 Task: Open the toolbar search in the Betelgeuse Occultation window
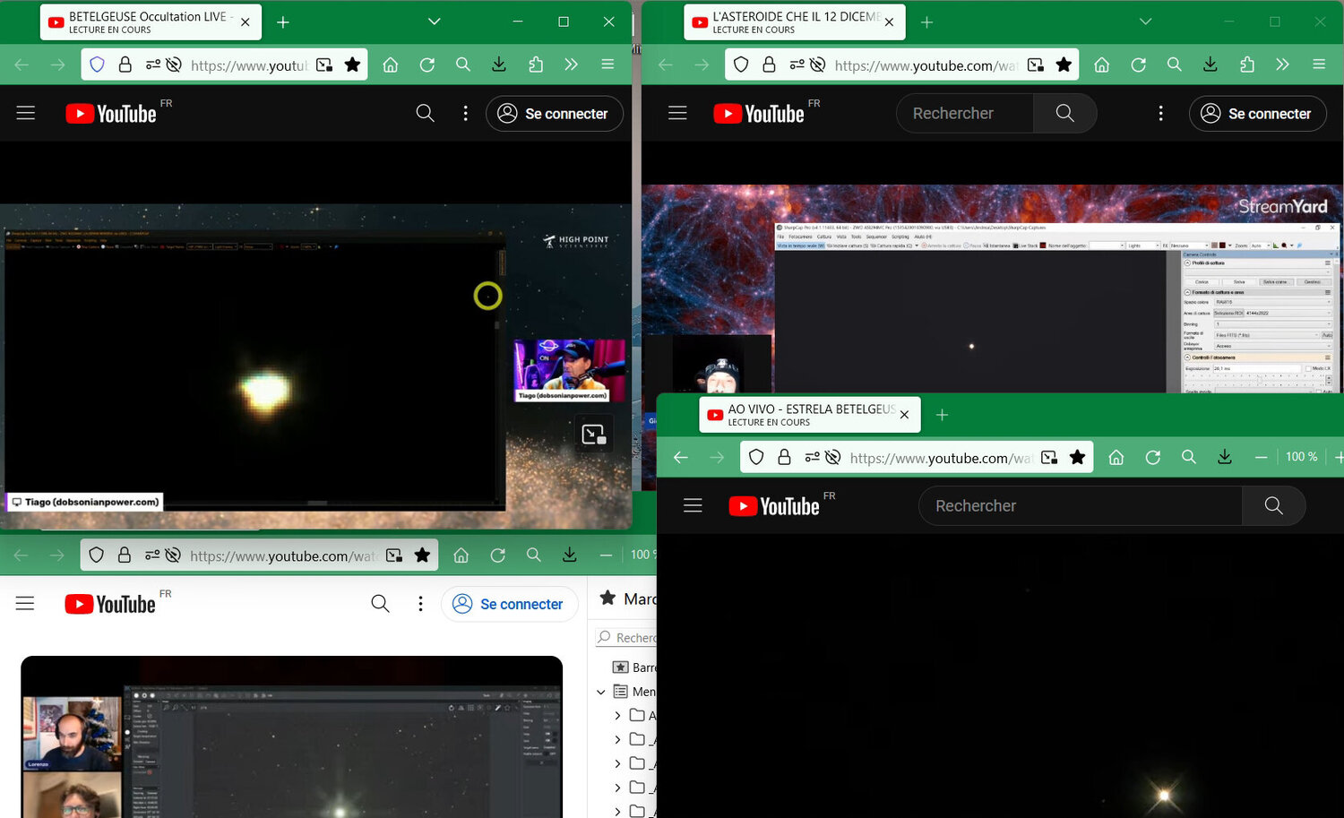[x=463, y=65]
